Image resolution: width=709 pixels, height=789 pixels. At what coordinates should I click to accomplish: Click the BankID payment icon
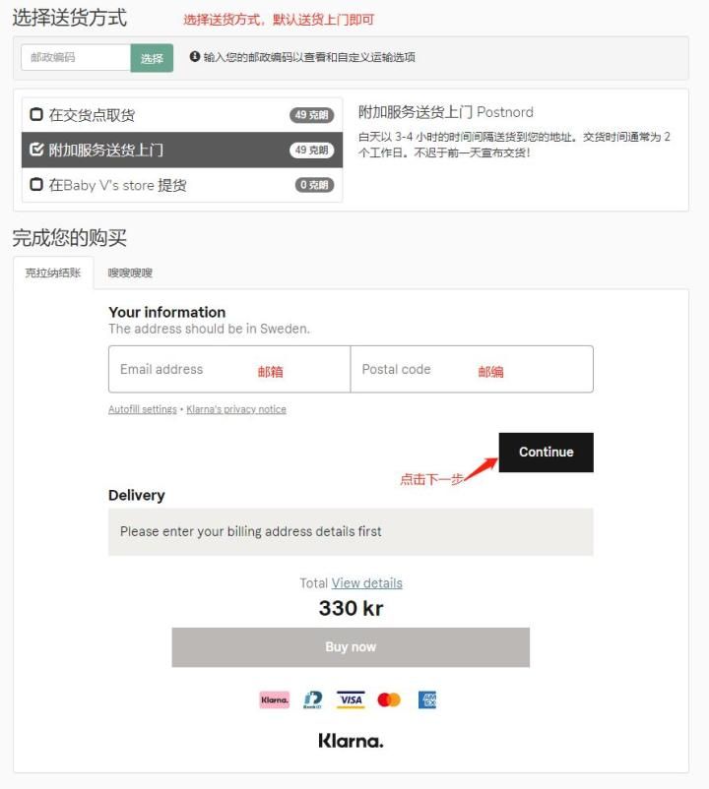point(313,699)
